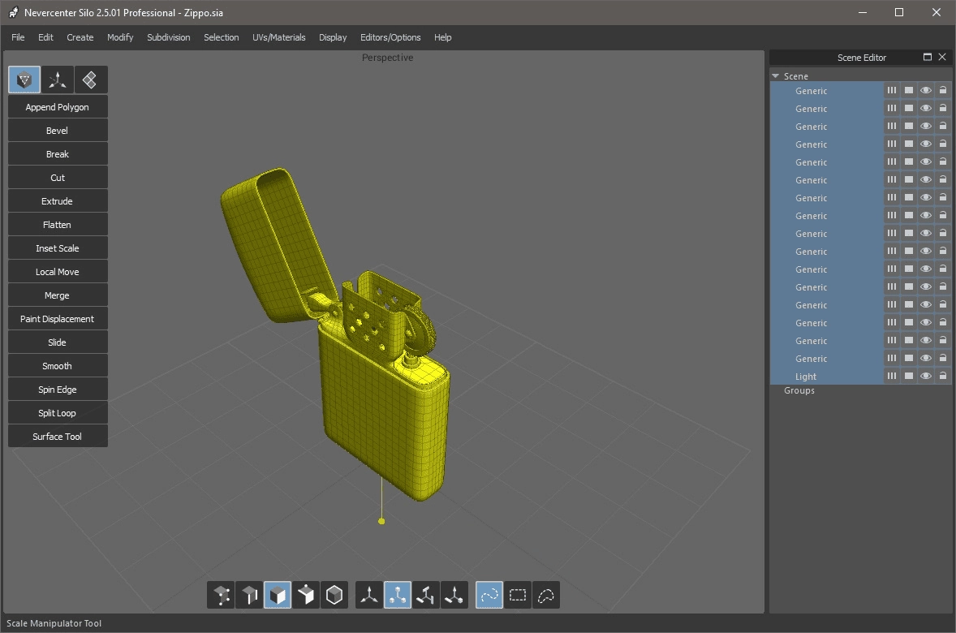Image resolution: width=956 pixels, height=633 pixels.
Task: Open the Edit menu
Action: coord(45,37)
